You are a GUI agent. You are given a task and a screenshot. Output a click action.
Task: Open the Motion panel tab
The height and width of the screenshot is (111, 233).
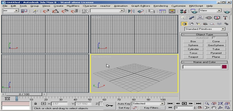[x=209, y=18]
